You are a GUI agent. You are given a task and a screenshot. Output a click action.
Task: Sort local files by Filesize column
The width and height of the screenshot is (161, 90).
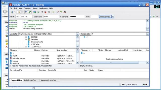tap(37, 50)
